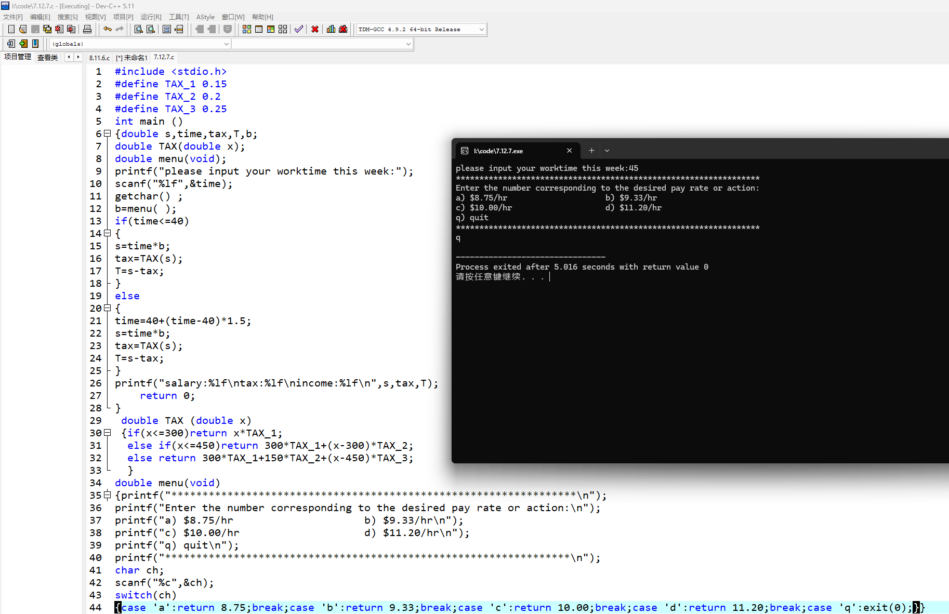Viewport: 949px width, 614px height.
Task: Click the left side-panel tab scroll arrow
Action: pyautogui.click(x=69, y=57)
